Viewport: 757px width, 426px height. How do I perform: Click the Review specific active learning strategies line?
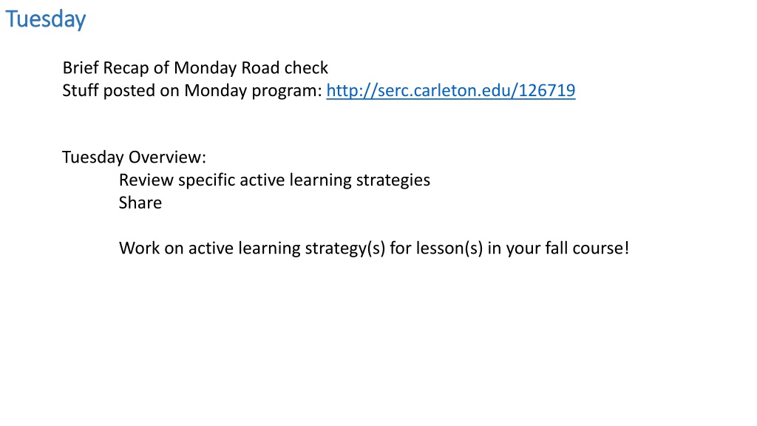274,180
